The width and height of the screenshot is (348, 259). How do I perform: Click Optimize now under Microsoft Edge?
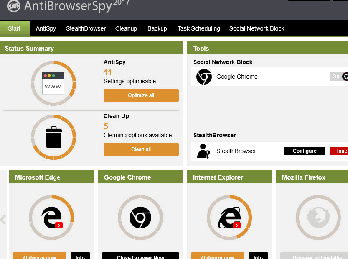[40, 256]
